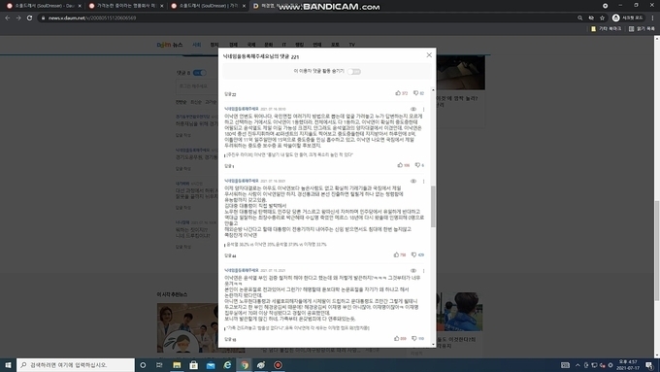Open the TV news section

click(351, 45)
